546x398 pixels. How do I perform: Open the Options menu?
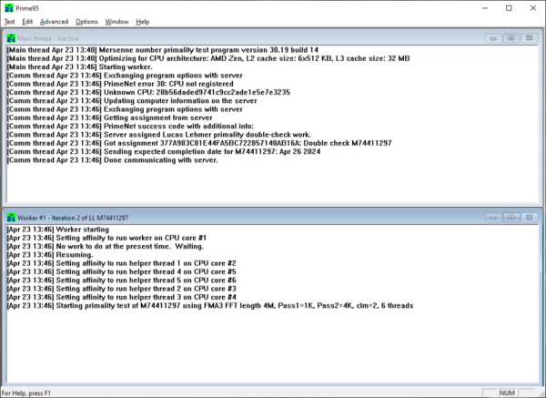[x=86, y=22]
